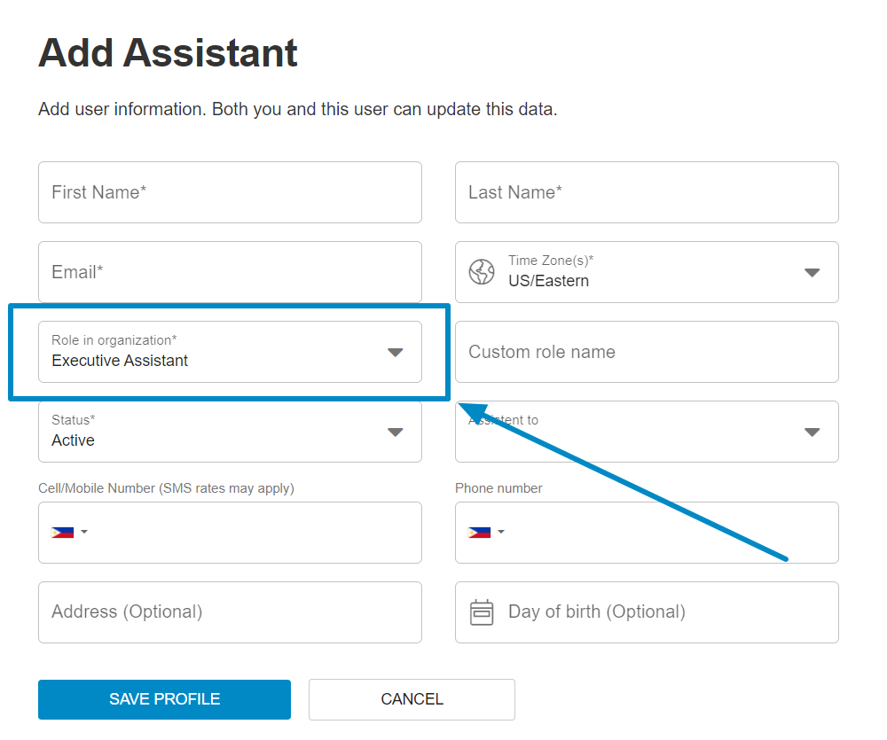887x740 pixels.
Task: Click the CANCEL button
Action: (x=412, y=699)
